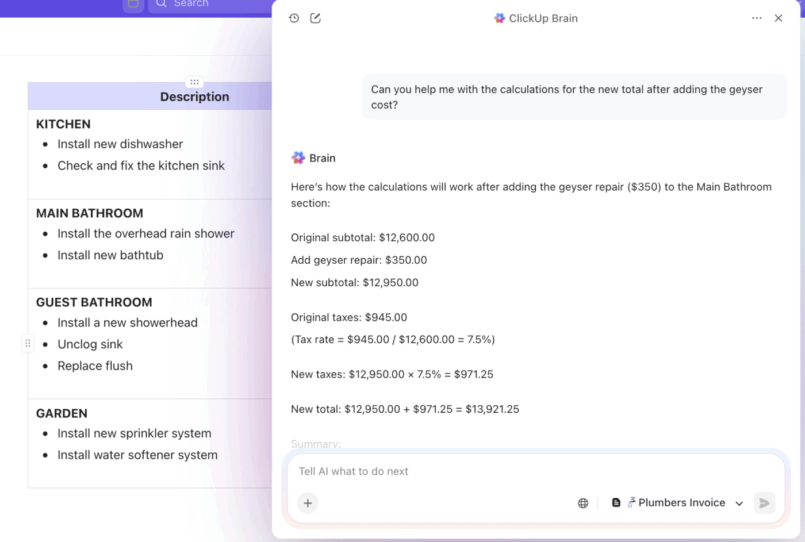Click the document icon beside Plumbers Invoice
Screen dimensions: 805x542
click(x=616, y=503)
